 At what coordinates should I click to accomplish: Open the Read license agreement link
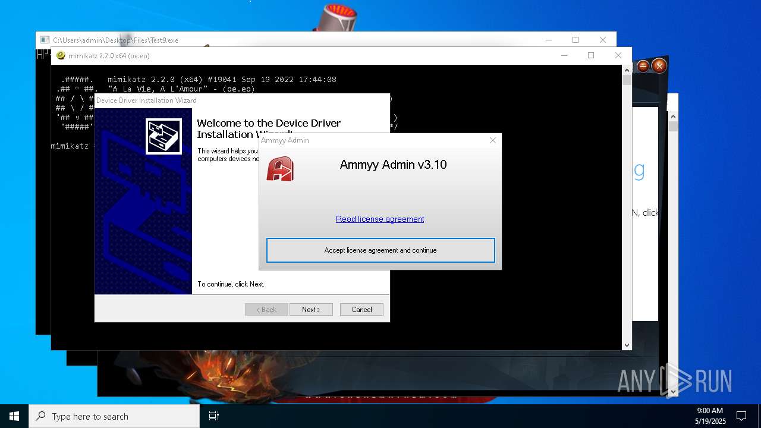pyautogui.click(x=380, y=219)
